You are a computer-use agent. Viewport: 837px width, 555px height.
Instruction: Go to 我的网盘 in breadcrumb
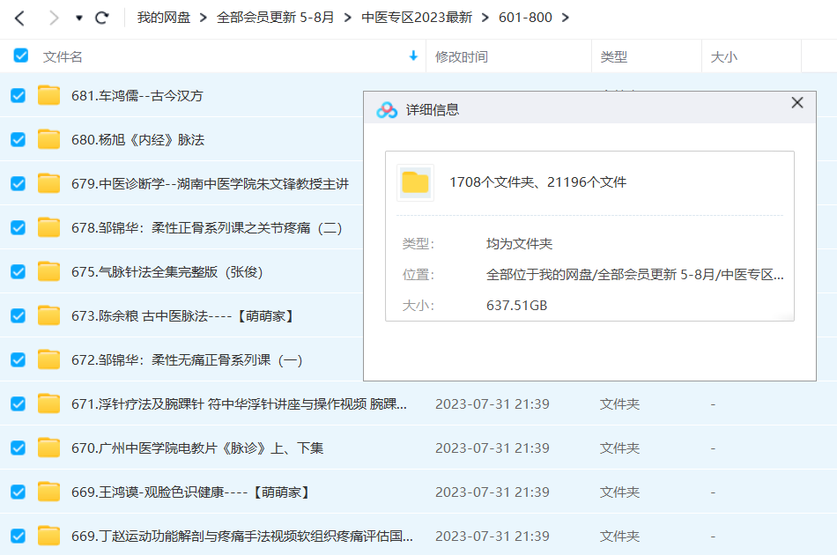[x=163, y=18]
